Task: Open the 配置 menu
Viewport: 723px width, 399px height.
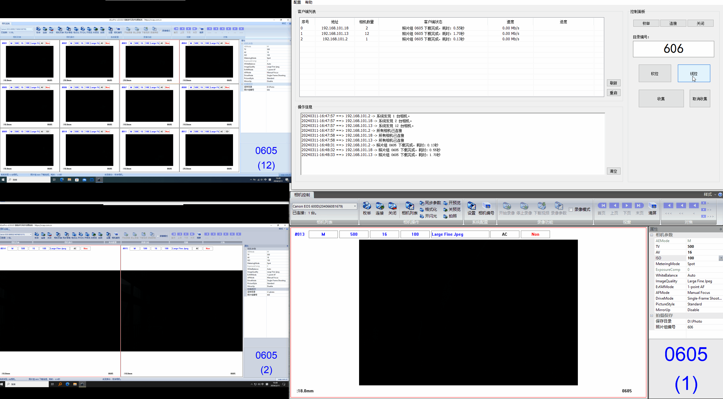Action: (297, 2)
